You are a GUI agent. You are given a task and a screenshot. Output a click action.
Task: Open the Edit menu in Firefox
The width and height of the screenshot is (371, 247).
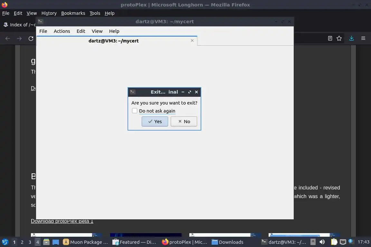pyautogui.click(x=18, y=13)
